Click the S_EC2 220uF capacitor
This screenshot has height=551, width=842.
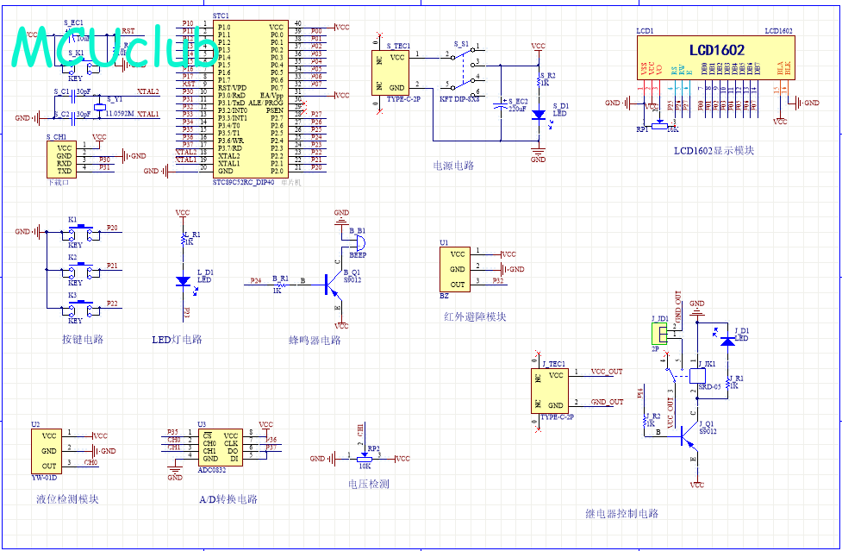pos(501,106)
